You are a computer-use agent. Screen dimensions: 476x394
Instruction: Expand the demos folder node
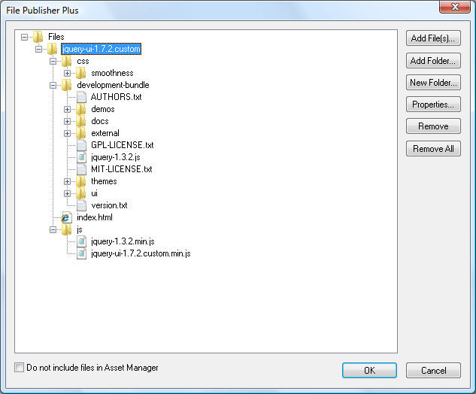(68, 109)
